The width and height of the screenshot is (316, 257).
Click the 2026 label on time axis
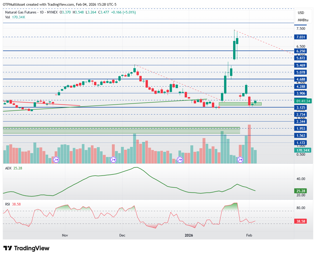coord(189,235)
